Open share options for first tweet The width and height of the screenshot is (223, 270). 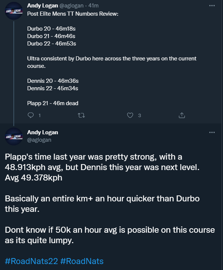tap(182, 115)
